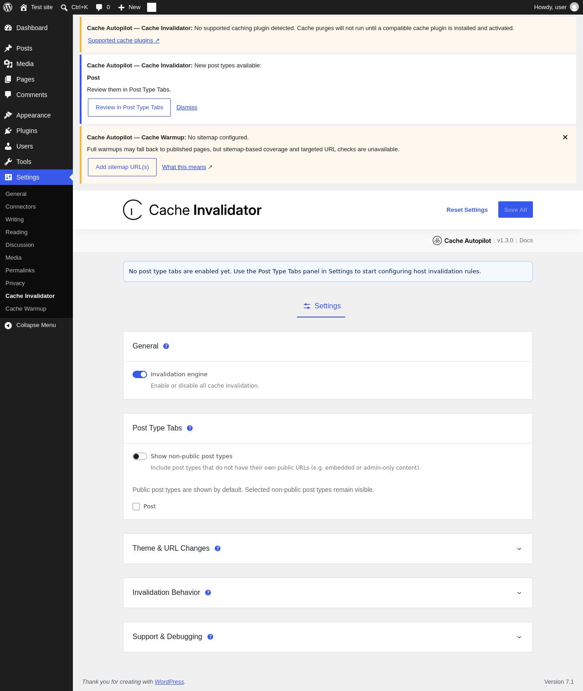Click the WordPress logo icon in admin bar
This screenshot has width=583, height=691.
tap(8, 7)
